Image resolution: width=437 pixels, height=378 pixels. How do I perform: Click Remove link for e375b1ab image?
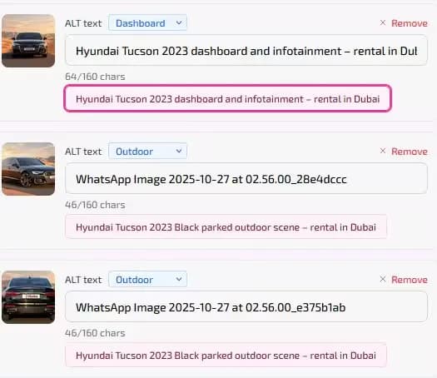click(410, 280)
